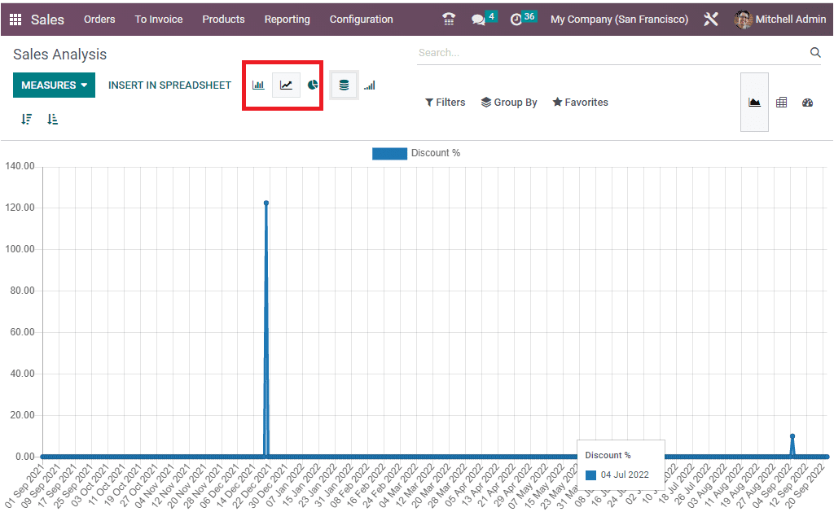The image size is (834, 512).
Task: Toggle descending sort order
Action: pyautogui.click(x=27, y=119)
